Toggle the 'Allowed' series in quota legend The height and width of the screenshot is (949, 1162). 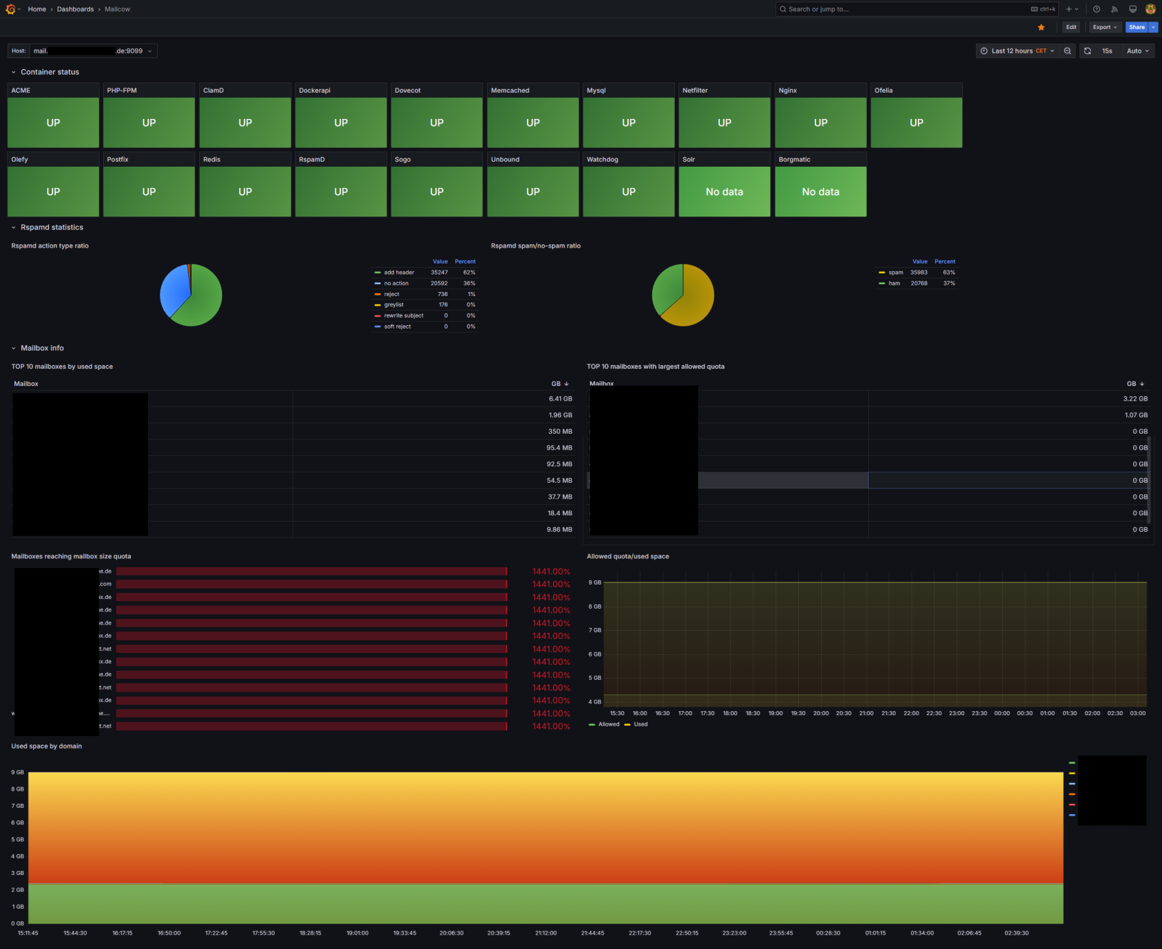609,724
